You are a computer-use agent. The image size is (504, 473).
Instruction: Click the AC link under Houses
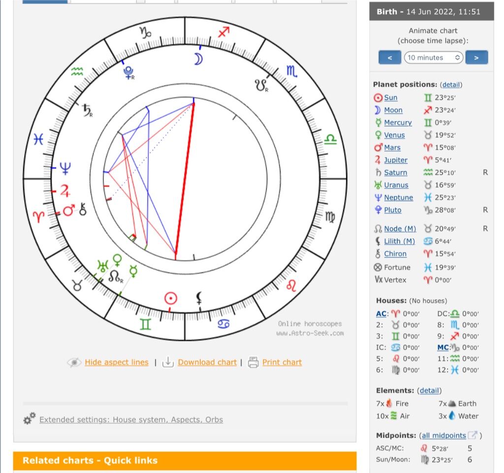coord(381,314)
